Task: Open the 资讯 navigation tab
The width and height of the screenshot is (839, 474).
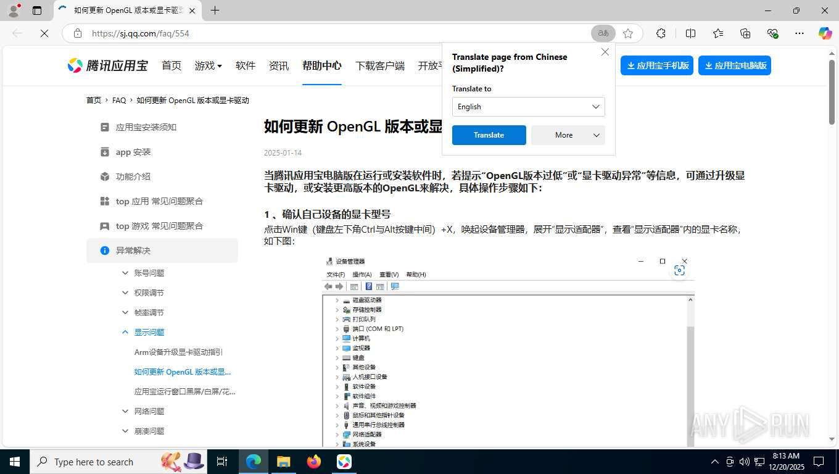Action: (279, 65)
